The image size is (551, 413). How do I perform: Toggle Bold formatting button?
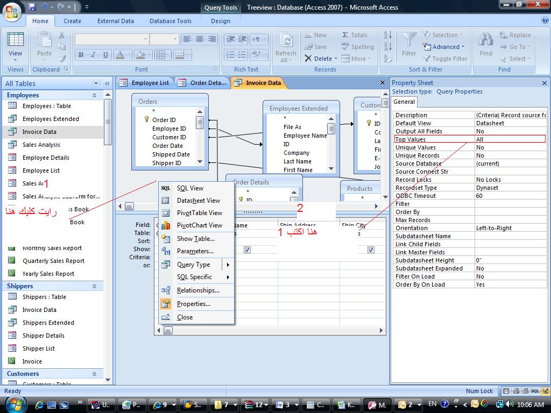pos(81,55)
